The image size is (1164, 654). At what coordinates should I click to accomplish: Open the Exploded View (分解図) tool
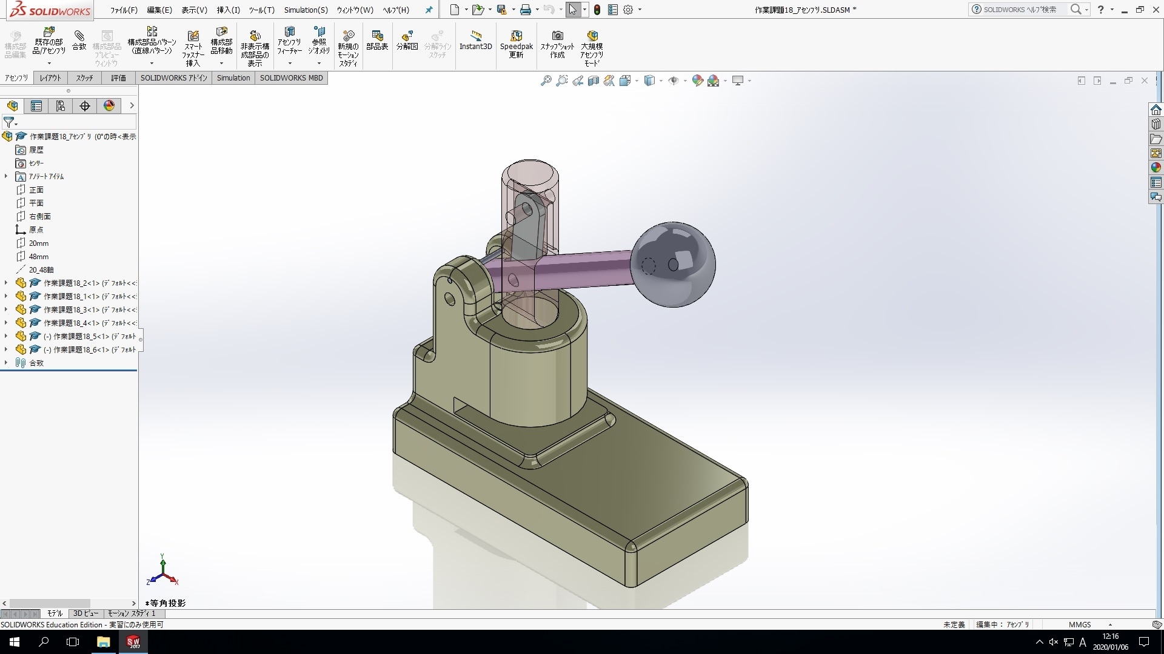[x=407, y=40]
